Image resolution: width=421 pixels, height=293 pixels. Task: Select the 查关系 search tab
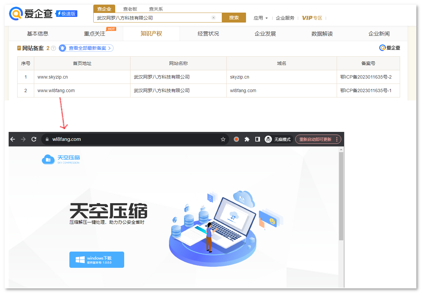(x=156, y=9)
